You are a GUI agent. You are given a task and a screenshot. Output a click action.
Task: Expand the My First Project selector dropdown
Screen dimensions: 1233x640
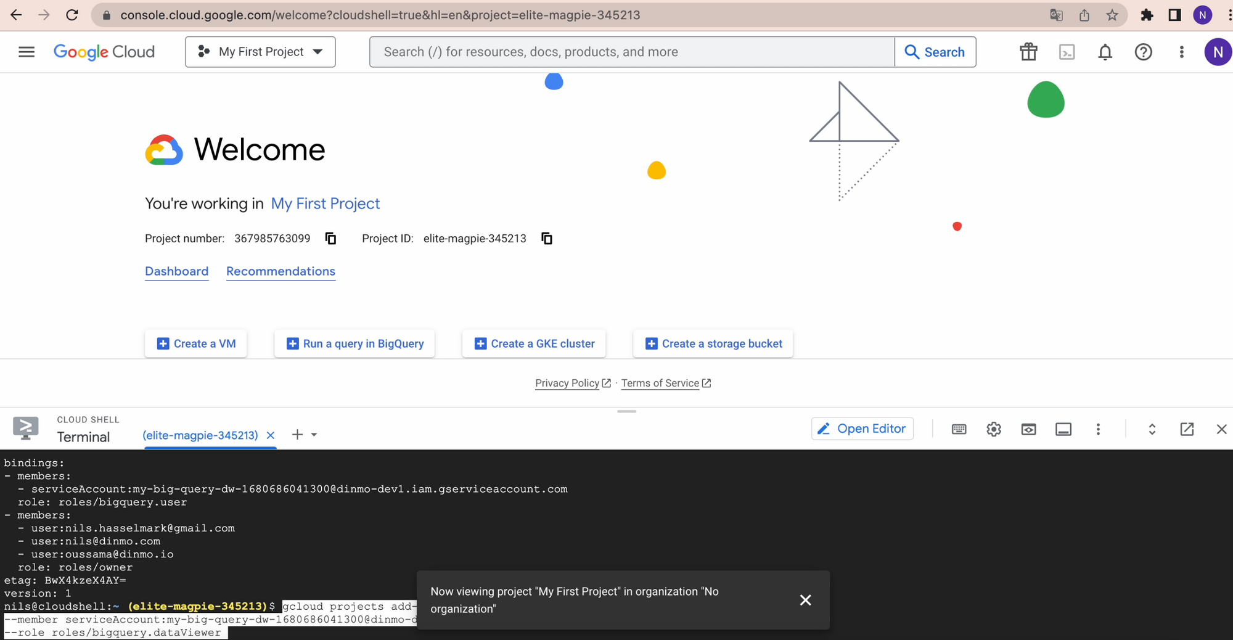point(260,52)
